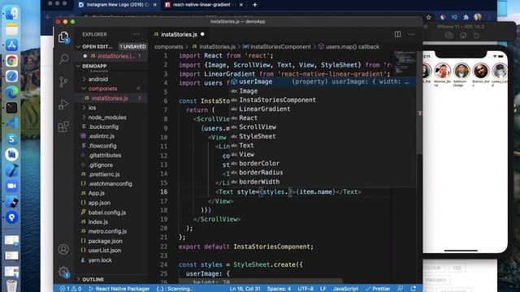Select borderRadius suggestion in autocomplete list

point(323,173)
